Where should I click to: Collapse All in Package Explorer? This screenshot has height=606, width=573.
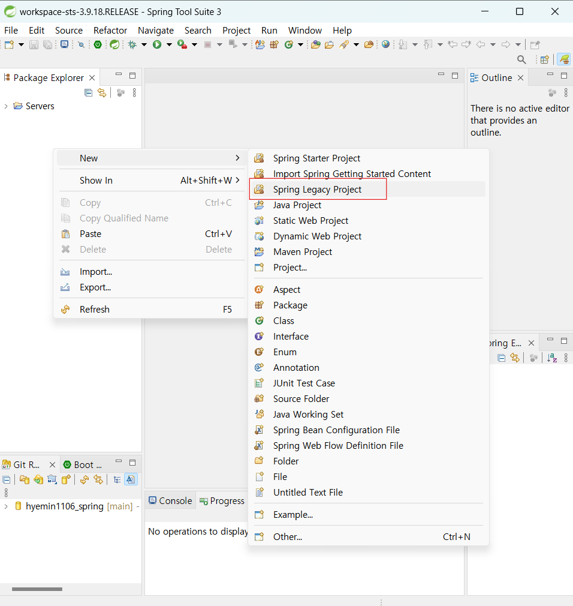pos(89,92)
